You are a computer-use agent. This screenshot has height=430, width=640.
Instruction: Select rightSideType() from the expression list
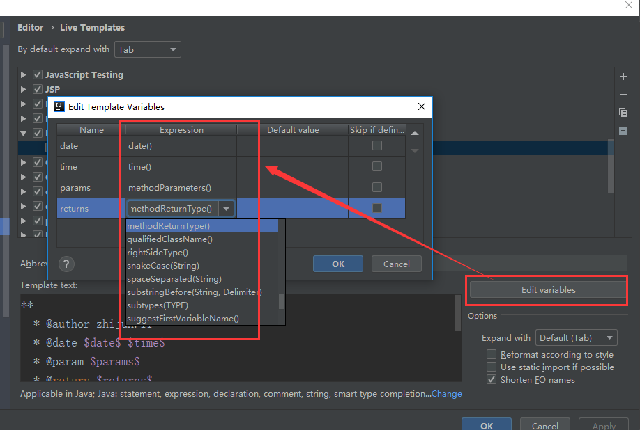tap(202, 253)
